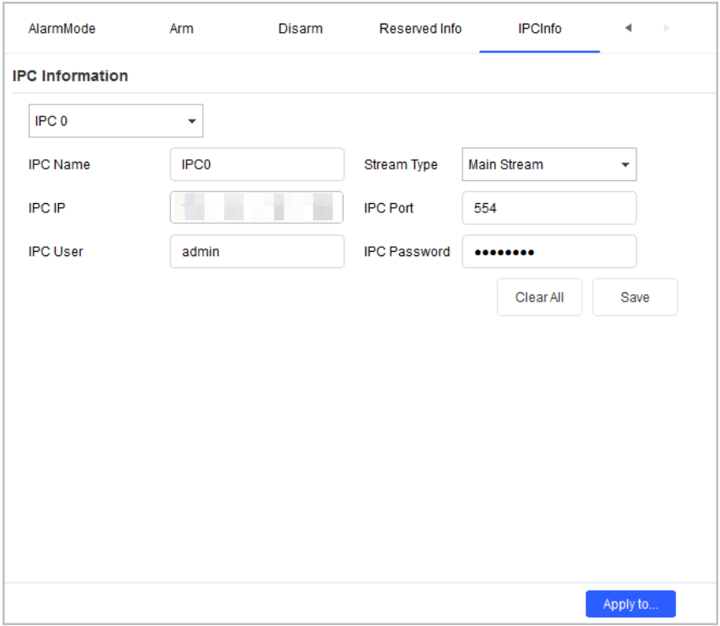This screenshot has width=720, height=626.
Task: Click the IPC Name label
Action: coord(59,164)
